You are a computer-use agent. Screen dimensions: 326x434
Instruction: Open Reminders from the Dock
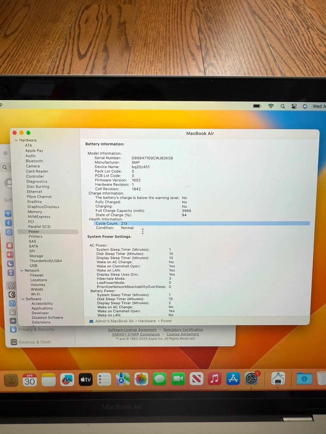pos(104,379)
